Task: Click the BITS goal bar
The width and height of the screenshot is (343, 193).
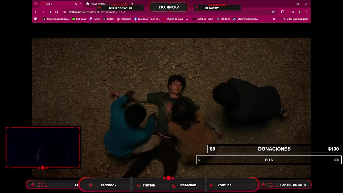Action: click(269, 160)
